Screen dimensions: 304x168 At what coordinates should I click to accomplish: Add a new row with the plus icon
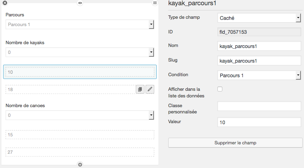tap(80, 165)
